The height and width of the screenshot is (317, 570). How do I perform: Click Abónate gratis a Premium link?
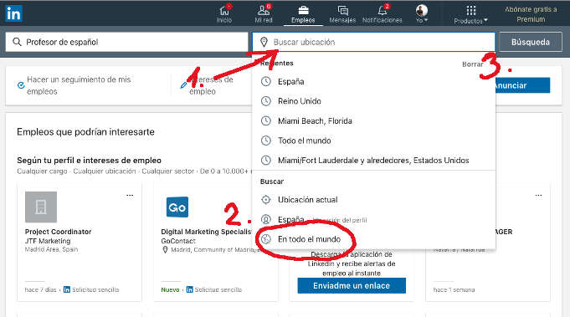(x=531, y=14)
